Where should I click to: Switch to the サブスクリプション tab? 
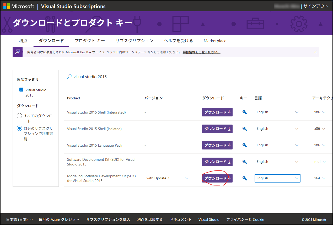[x=134, y=41]
